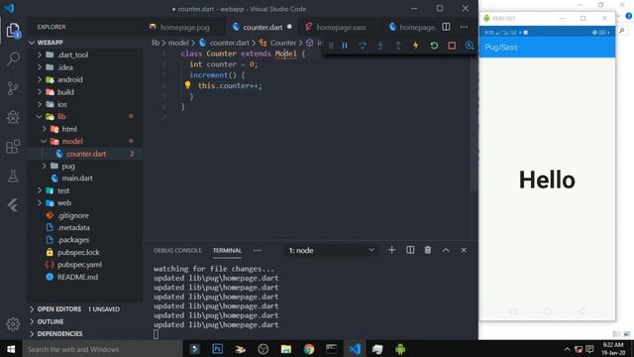Viewport: 634px width, 357px height.
Task: Show the code action lightbulb
Action: [187, 85]
